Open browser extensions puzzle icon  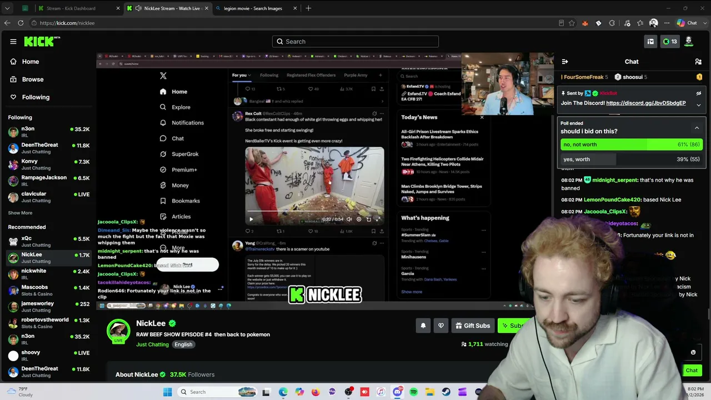pyautogui.click(x=612, y=23)
